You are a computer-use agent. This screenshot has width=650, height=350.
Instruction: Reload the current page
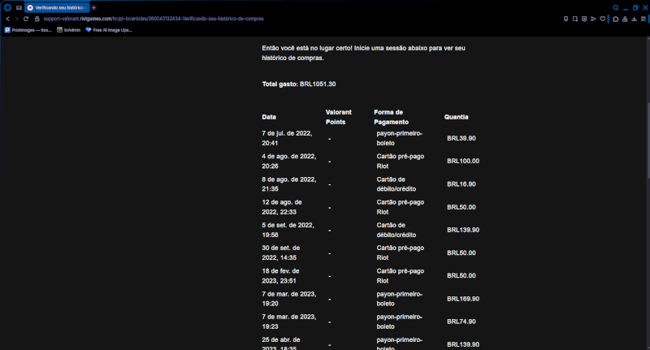point(25,18)
